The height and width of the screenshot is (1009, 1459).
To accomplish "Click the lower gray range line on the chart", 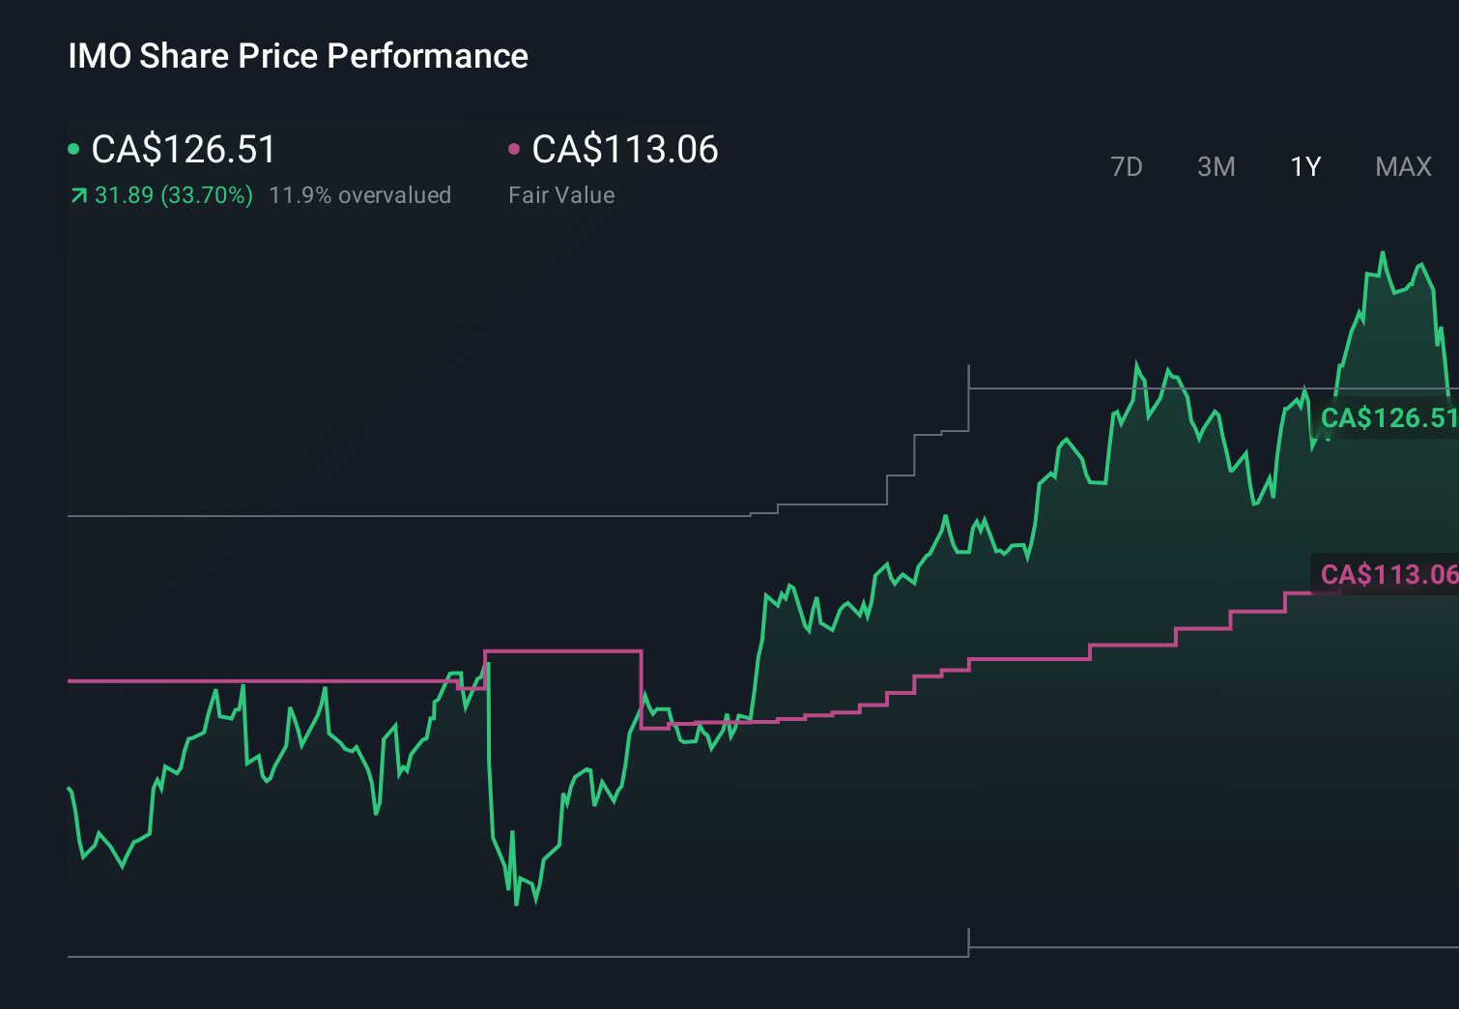I will pyautogui.click(x=386, y=958).
